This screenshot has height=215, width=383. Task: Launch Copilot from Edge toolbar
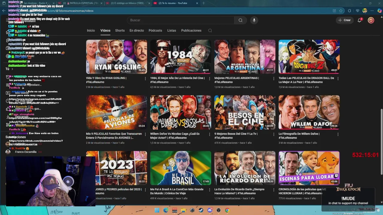[379, 11]
